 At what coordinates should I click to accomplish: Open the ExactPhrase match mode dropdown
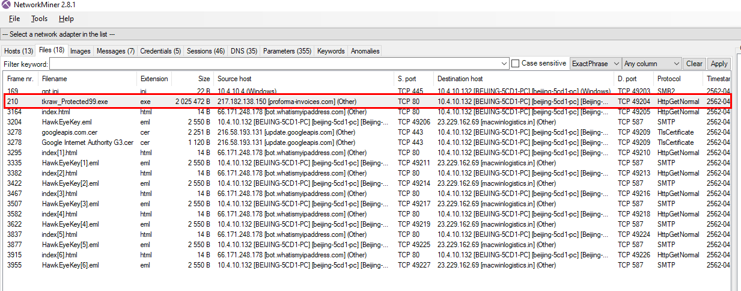point(595,63)
